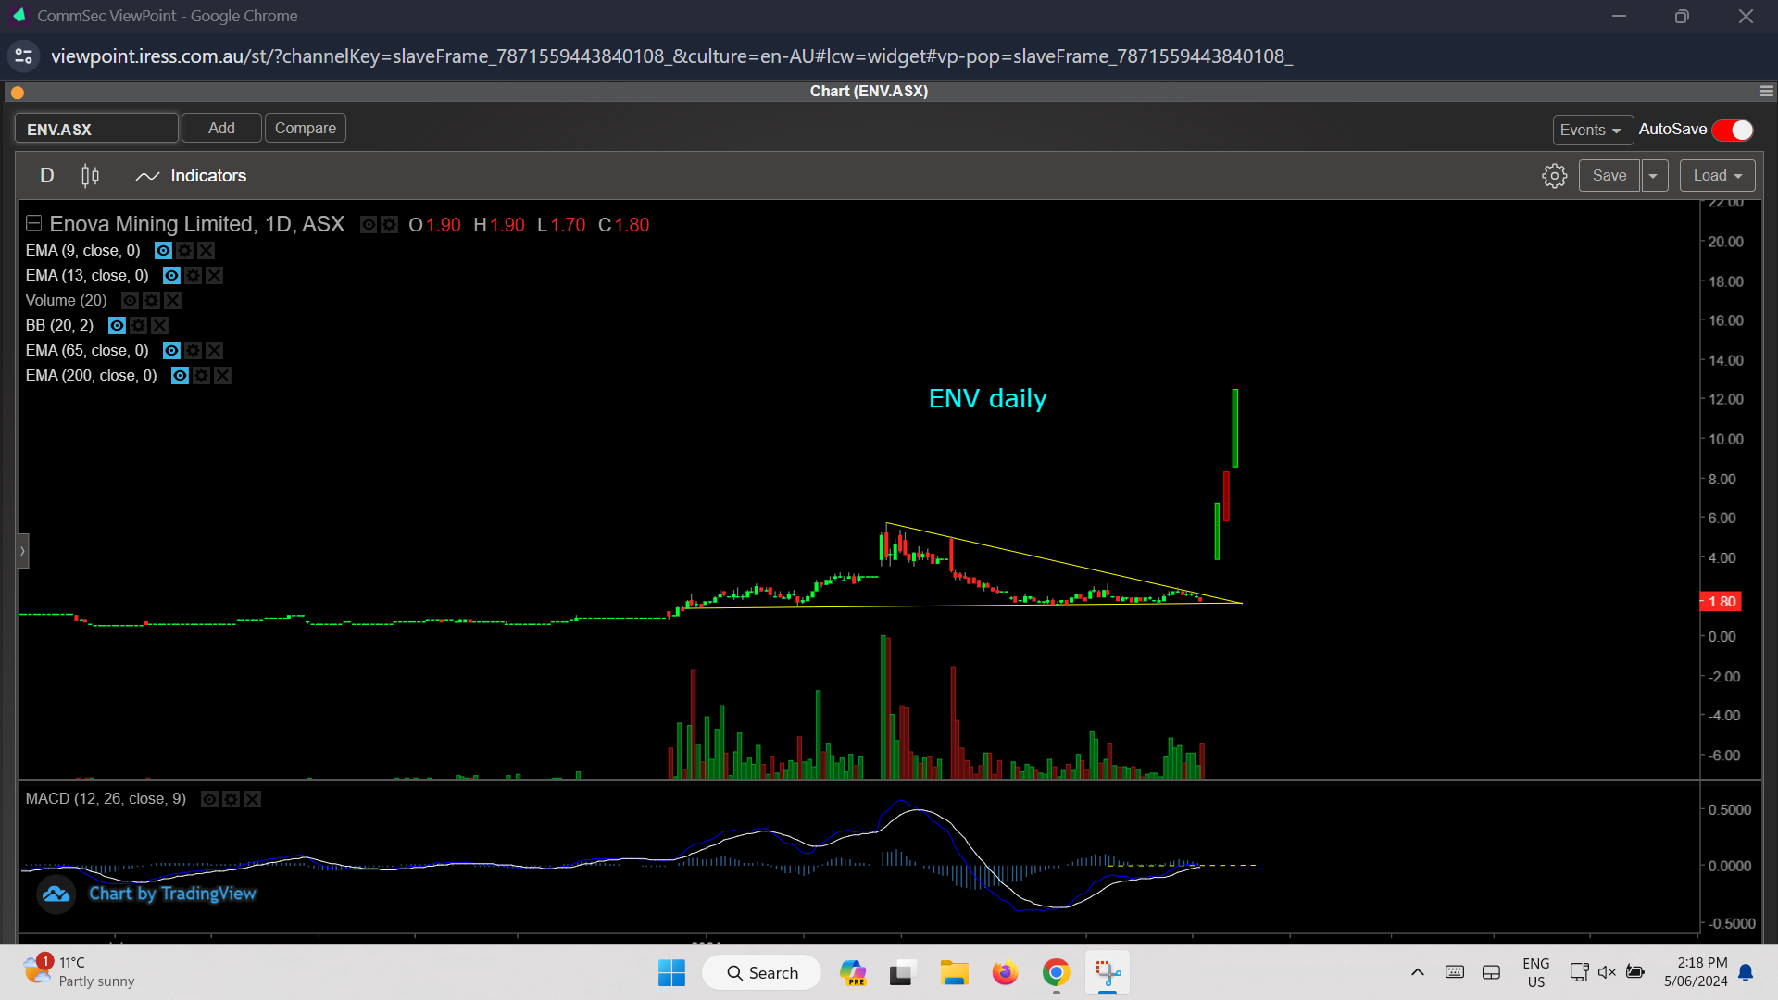The height and width of the screenshot is (1000, 1778).
Task: Open the Indicators menu
Action: pyautogui.click(x=191, y=176)
